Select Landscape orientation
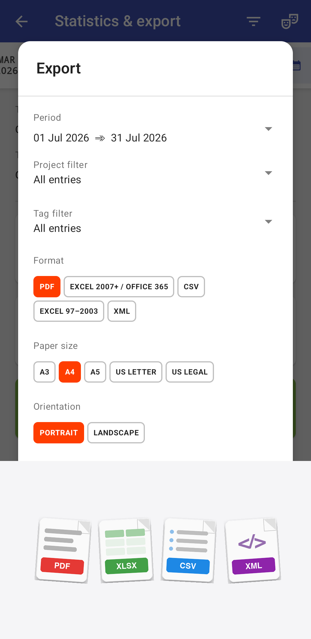 (116, 433)
